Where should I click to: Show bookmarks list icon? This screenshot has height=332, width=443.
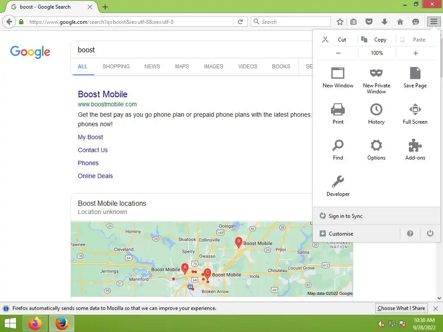click(353, 22)
